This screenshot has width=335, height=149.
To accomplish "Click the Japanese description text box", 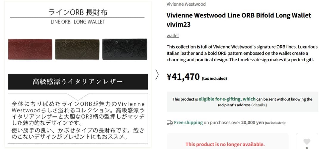I will (x=77, y=120).
